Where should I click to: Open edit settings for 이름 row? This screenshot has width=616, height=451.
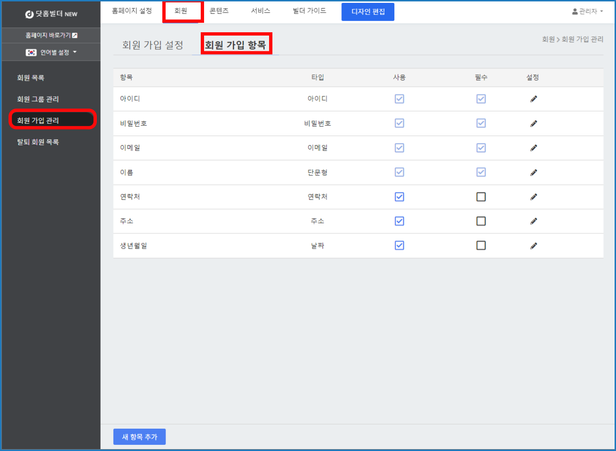tap(533, 173)
